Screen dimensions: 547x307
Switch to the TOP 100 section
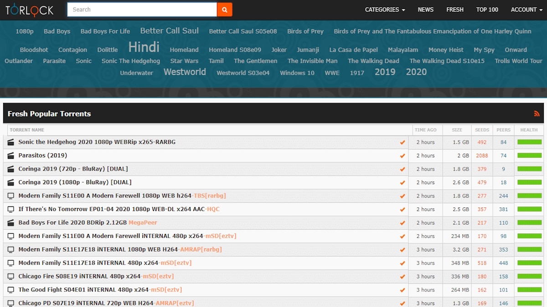pyautogui.click(x=487, y=9)
